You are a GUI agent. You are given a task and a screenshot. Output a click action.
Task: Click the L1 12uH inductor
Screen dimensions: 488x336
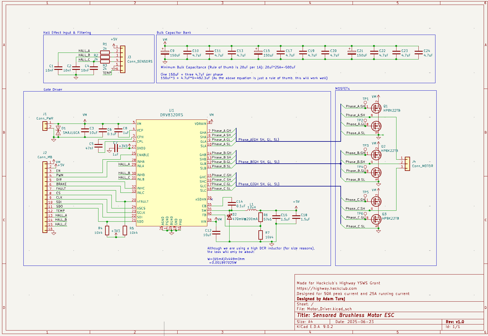pyautogui.click(x=252, y=210)
